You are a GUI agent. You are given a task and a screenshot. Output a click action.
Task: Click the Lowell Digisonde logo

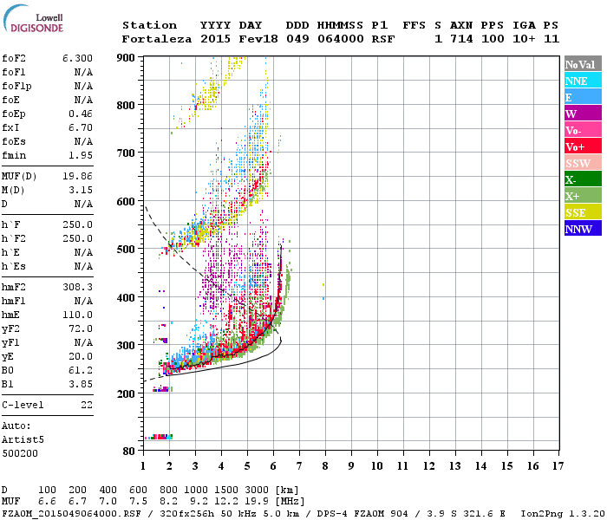pyautogui.click(x=33, y=18)
